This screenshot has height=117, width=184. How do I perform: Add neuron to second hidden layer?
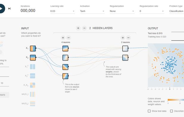click(x=123, y=38)
